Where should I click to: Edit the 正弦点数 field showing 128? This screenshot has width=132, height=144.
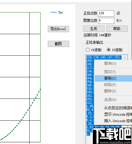[106, 13]
